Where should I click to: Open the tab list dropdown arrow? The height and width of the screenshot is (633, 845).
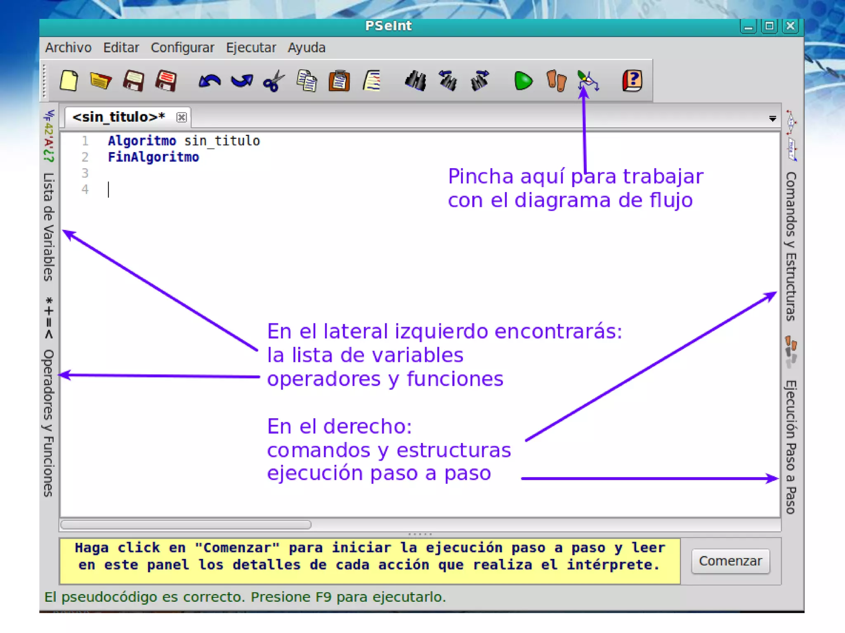pyautogui.click(x=772, y=119)
